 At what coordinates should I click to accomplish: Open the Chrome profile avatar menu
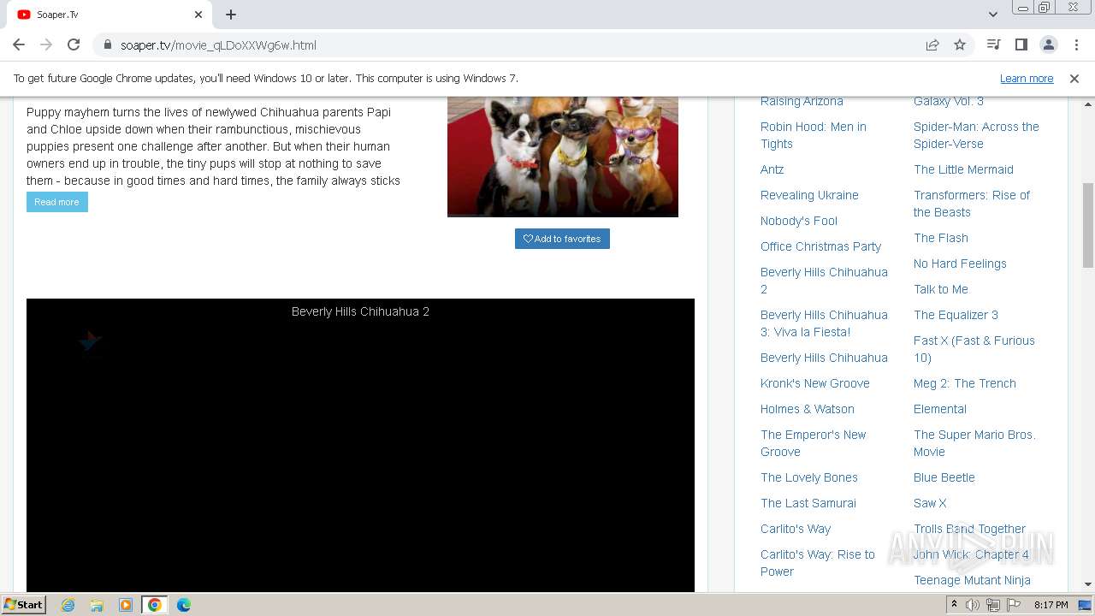(x=1048, y=44)
